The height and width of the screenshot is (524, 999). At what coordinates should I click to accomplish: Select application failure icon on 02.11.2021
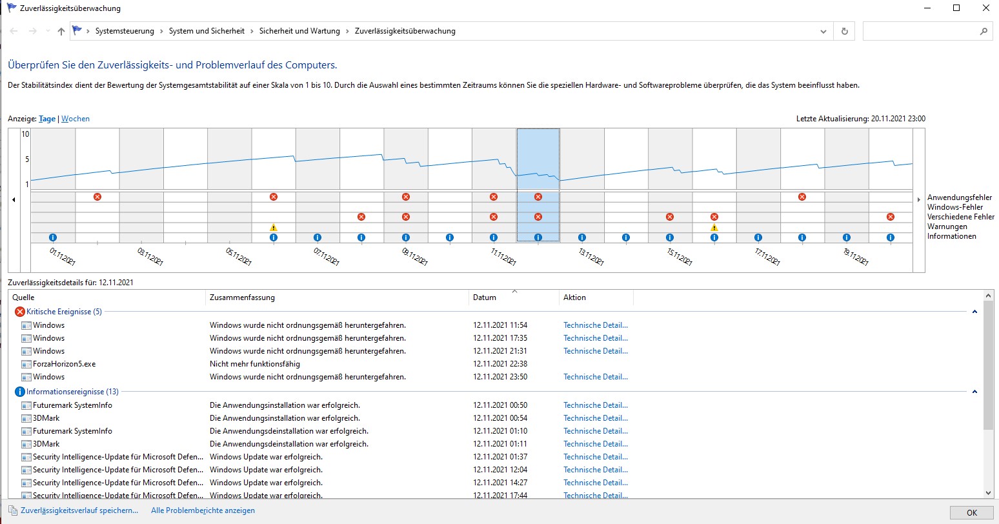coord(97,197)
